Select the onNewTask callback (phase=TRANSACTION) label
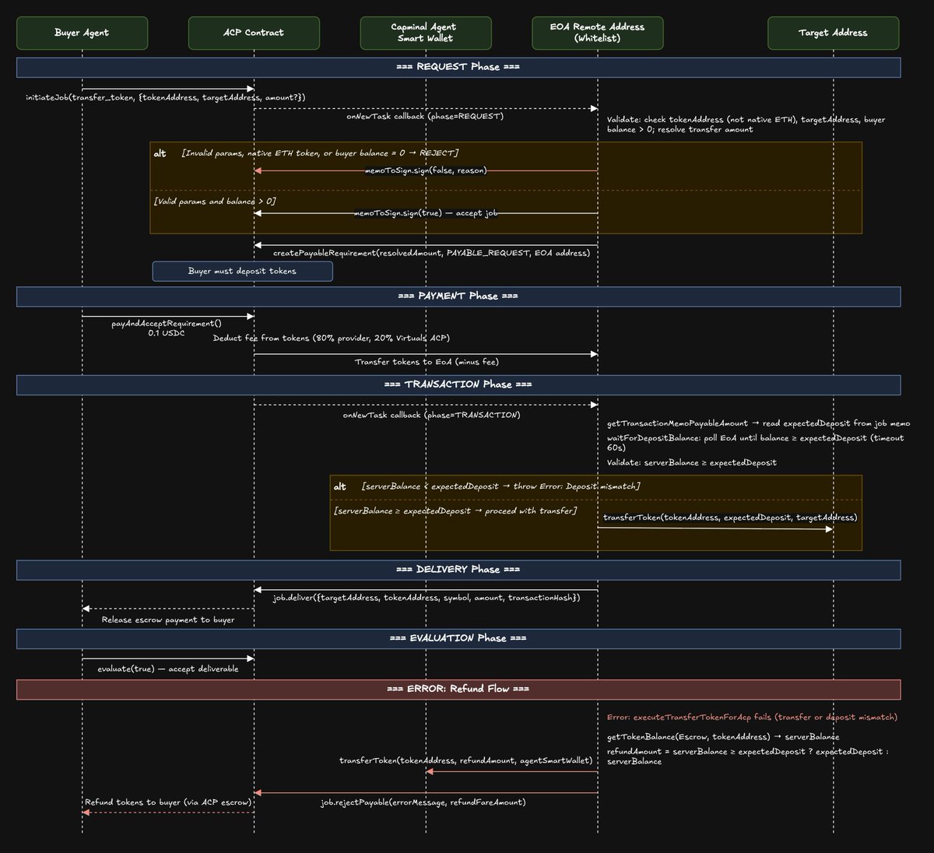934x853 pixels. click(432, 416)
